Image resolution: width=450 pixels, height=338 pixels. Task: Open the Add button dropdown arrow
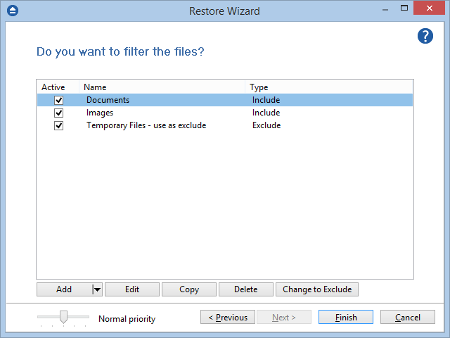click(x=97, y=289)
